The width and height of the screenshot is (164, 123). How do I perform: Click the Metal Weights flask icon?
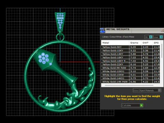pos(102,30)
